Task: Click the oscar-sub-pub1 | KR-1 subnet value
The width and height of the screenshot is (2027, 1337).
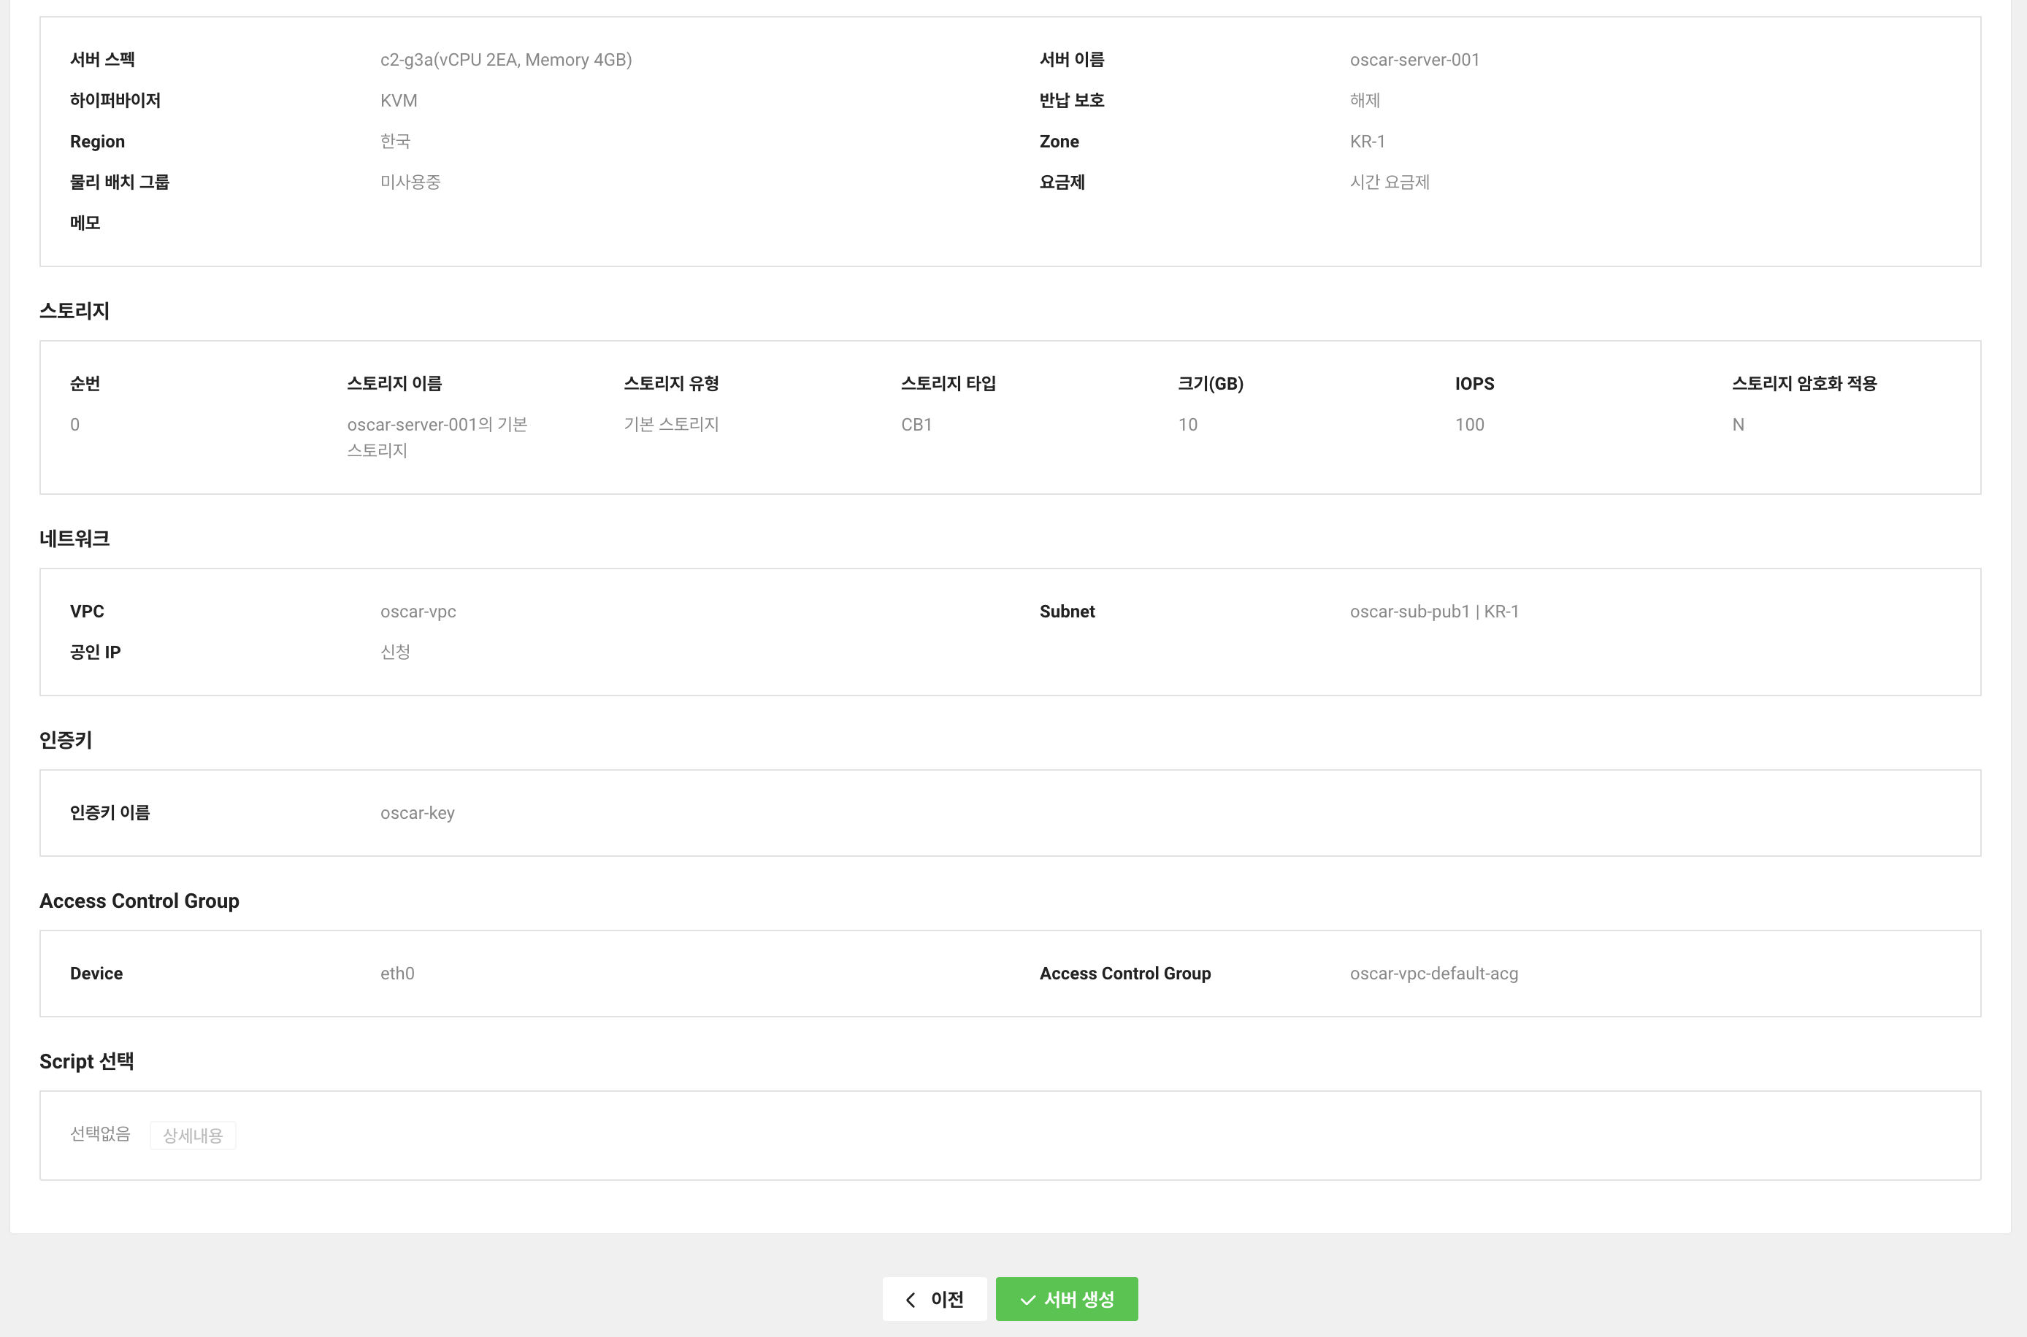Action: [1433, 612]
